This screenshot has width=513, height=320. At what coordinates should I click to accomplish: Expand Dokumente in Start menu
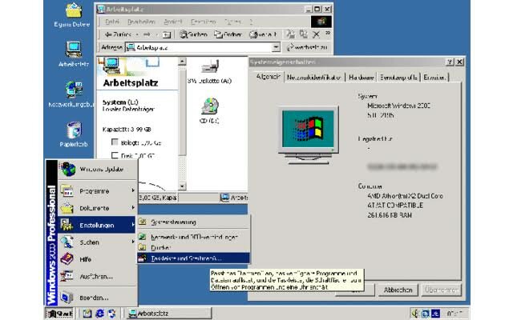point(98,208)
